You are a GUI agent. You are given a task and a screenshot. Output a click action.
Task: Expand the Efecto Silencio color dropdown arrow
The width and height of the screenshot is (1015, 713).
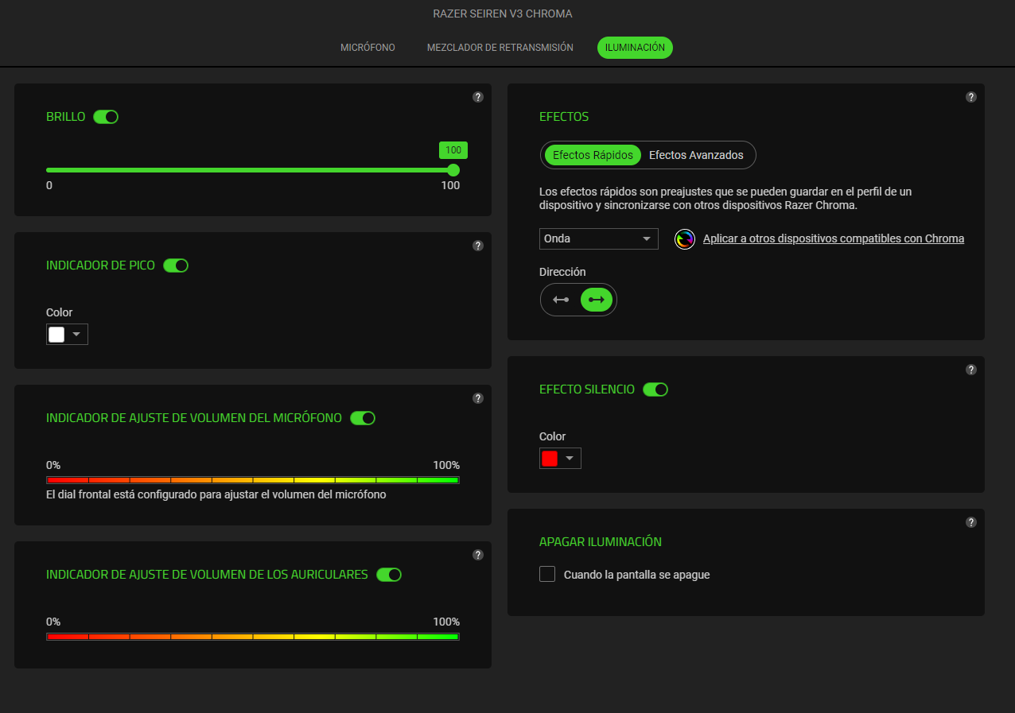tap(570, 459)
